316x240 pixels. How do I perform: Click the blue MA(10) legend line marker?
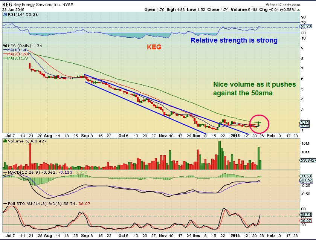click(5, 50)
